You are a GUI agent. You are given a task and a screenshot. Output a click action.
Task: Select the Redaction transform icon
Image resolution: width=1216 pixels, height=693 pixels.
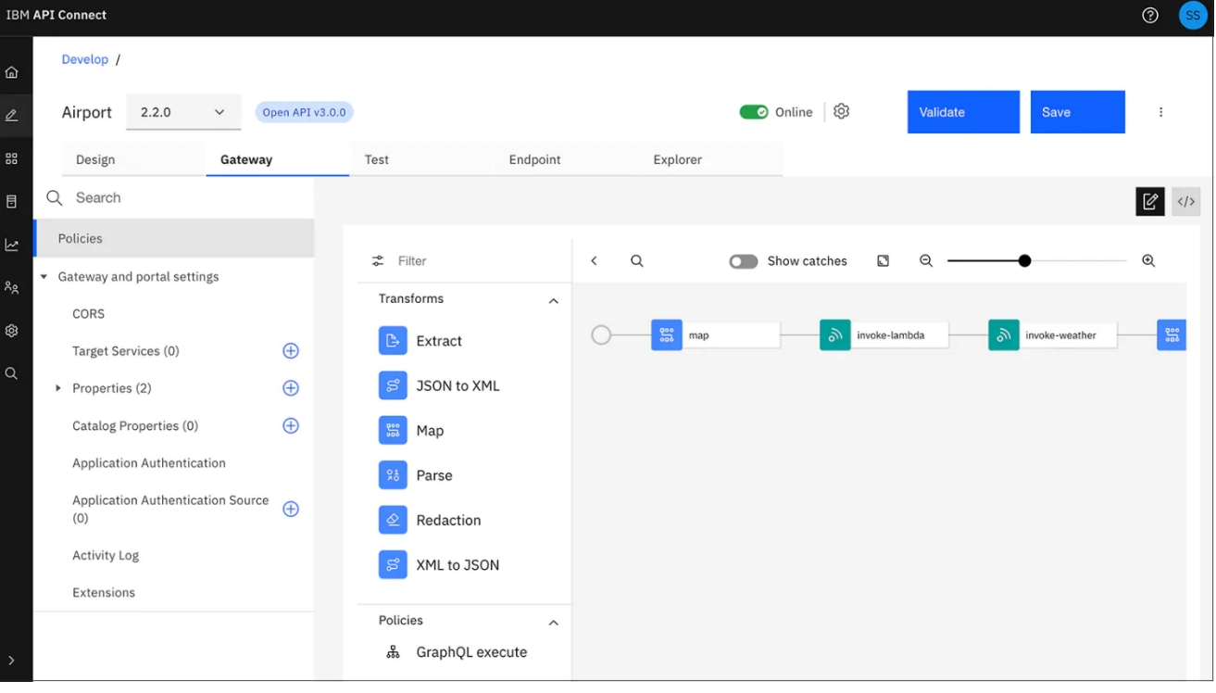[393, 520]
